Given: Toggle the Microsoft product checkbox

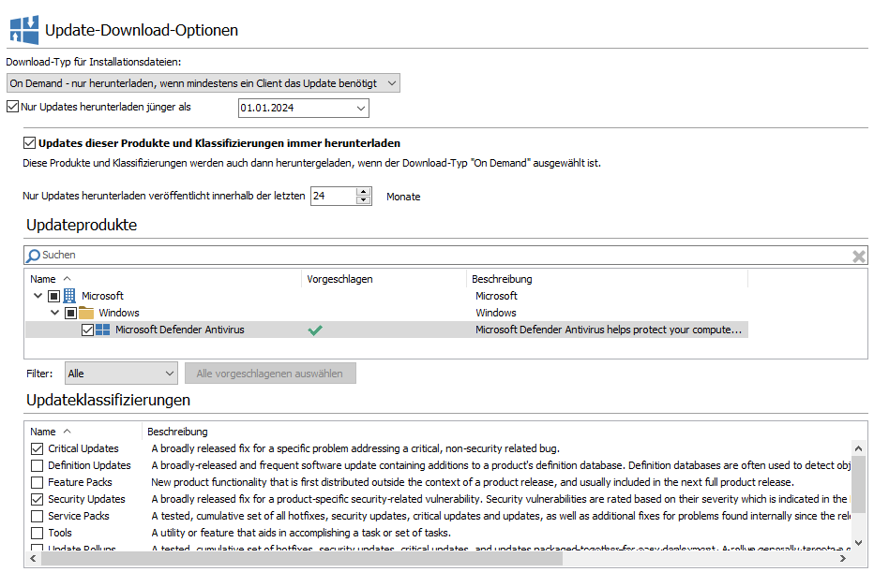Looking at the screenshot, I should [53, 296].
